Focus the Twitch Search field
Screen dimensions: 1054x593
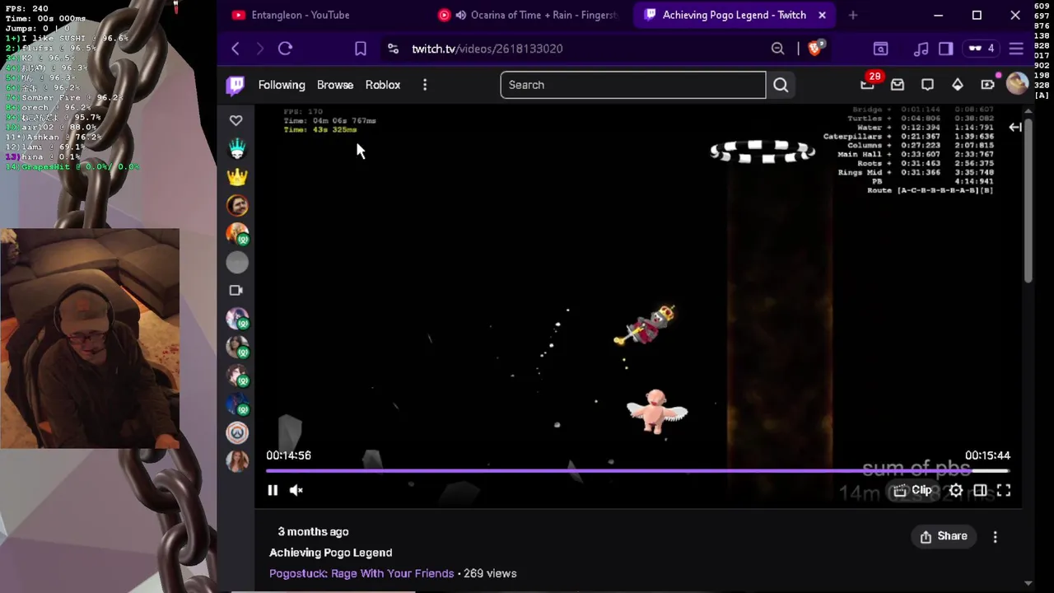click(x=632, y=85)
